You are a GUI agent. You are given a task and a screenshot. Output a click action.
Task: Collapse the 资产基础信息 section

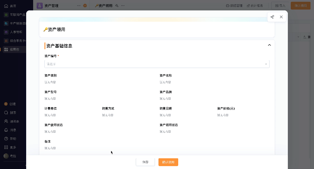tap(269, 45)
